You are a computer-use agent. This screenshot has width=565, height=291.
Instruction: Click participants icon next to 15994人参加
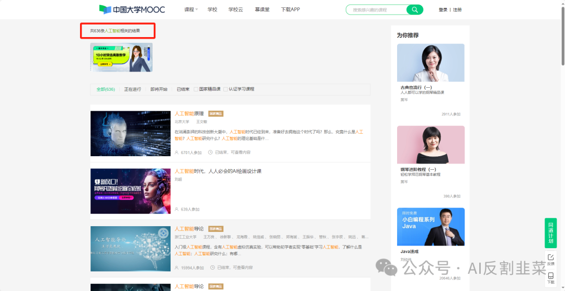[x=177, y=267]
